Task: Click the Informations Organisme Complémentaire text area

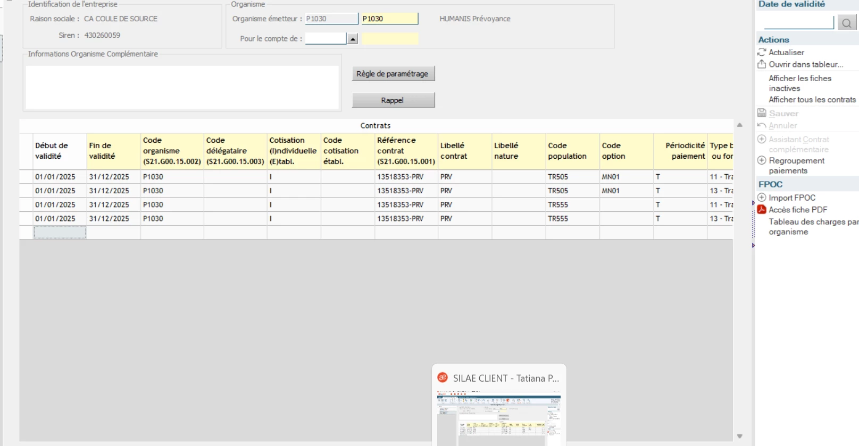Action: (x=182, y=88)
